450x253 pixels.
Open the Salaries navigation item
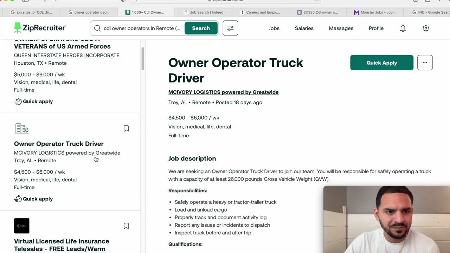(304, 28)
